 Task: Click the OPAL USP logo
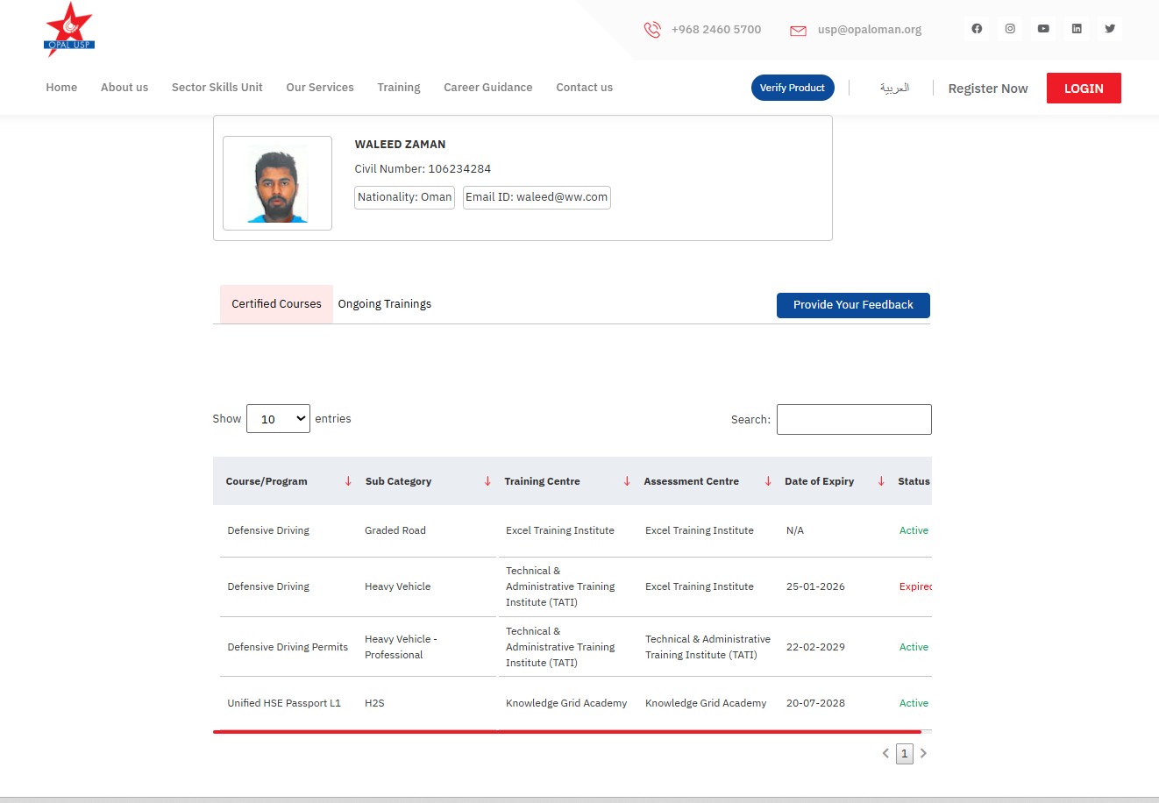click(x=69, y=30)
